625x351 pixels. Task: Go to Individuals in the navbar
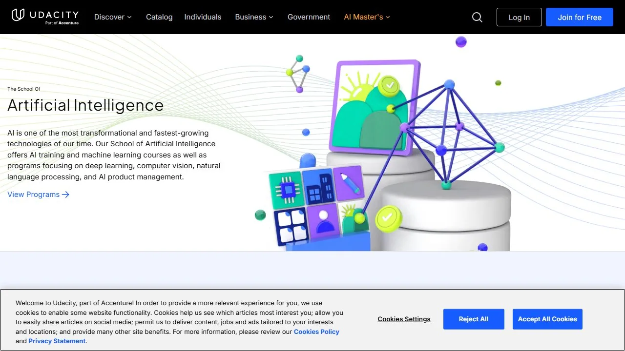tap(203, 17)
